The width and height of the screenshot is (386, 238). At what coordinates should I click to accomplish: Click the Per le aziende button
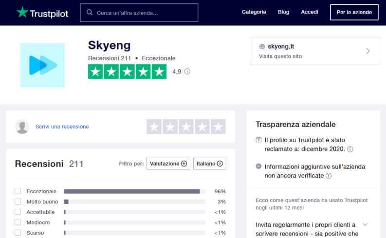point(354,12)
